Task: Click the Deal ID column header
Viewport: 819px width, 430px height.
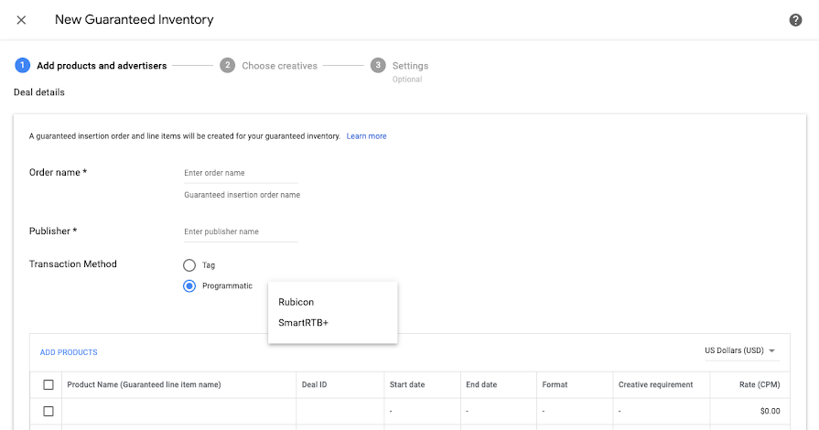Action: [x=314, y=384]
